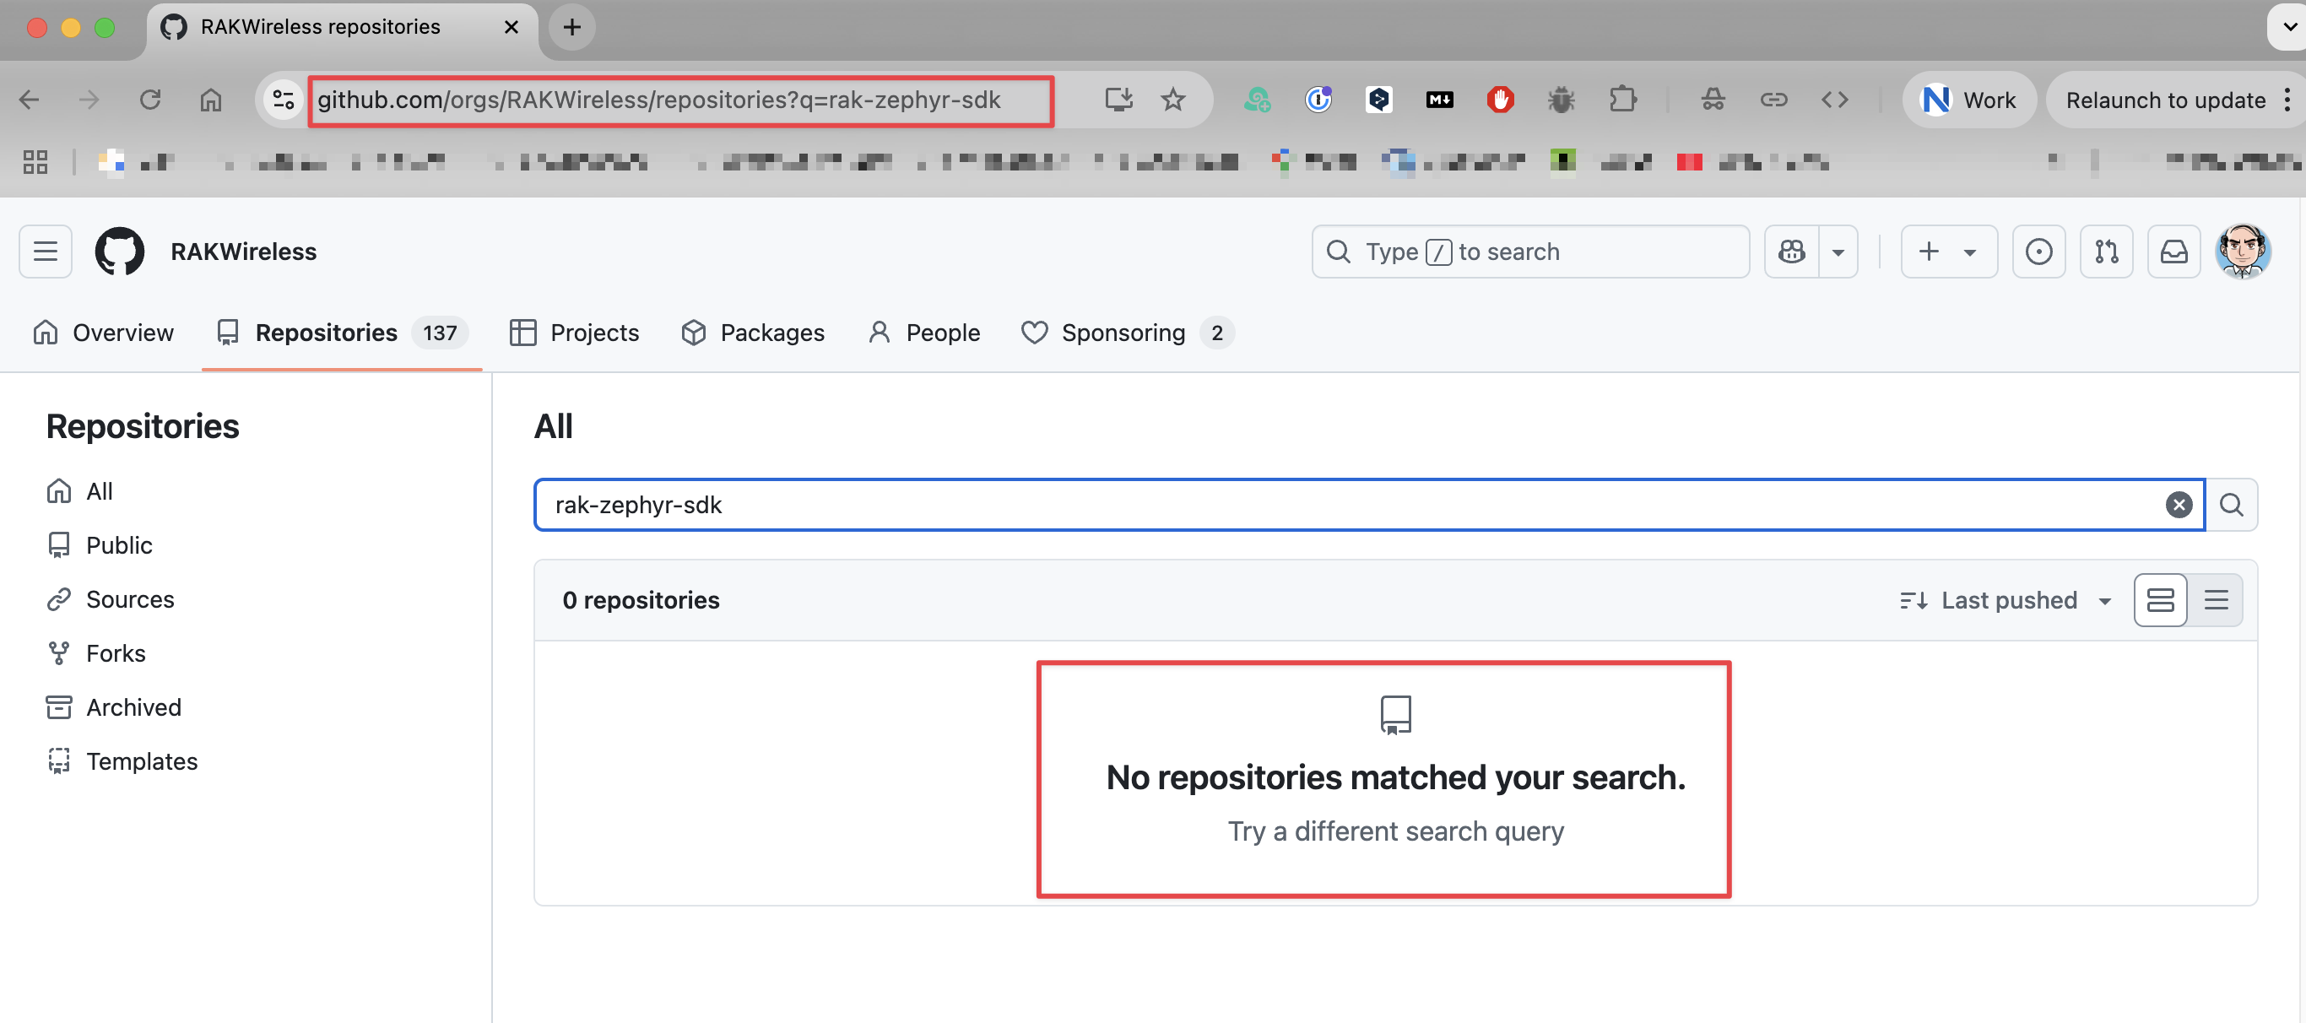Open the Copilot chat icon
Image resolution: width=2306 pixels, height=1023 pixels.
coord(1791,252)
